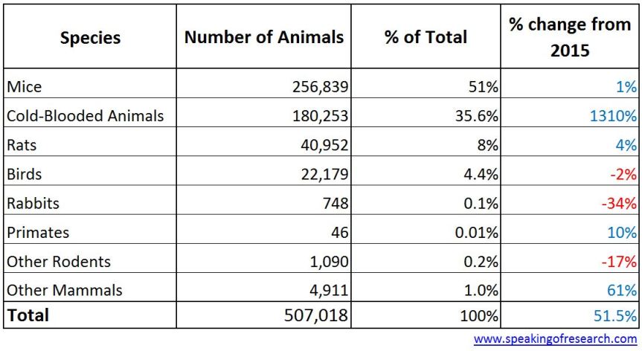Select the Other Mammals cell
642x351 pixels.
(x=64, y=291)
